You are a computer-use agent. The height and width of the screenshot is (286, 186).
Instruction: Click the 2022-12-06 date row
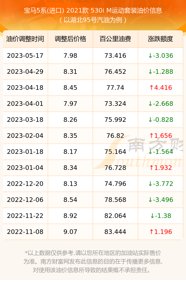[x=93, y=200]
